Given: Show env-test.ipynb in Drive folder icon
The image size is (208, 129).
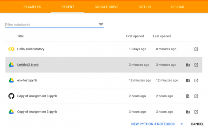Looking at the screenshot, I should tap(188, 81).
